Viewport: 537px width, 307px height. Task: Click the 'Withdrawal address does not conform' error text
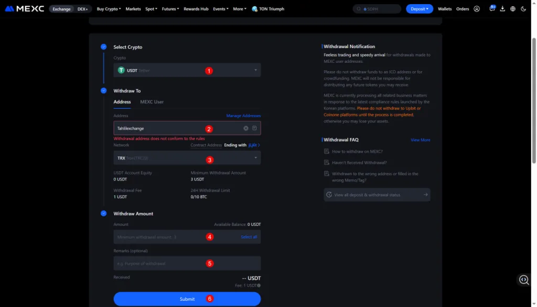pos(159,139)
